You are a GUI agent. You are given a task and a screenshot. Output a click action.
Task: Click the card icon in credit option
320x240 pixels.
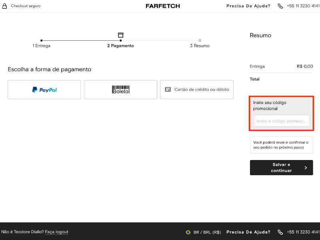click(168, 89)
